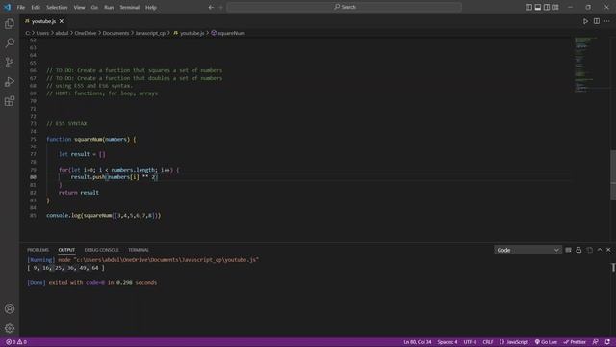Go forward with the navigation arrow
Screen dimensions: 616x347
(220, 7)
